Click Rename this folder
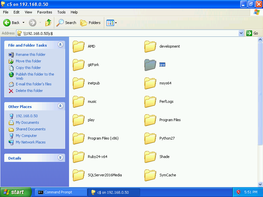 pyautogui.click(x=31, y=55)
